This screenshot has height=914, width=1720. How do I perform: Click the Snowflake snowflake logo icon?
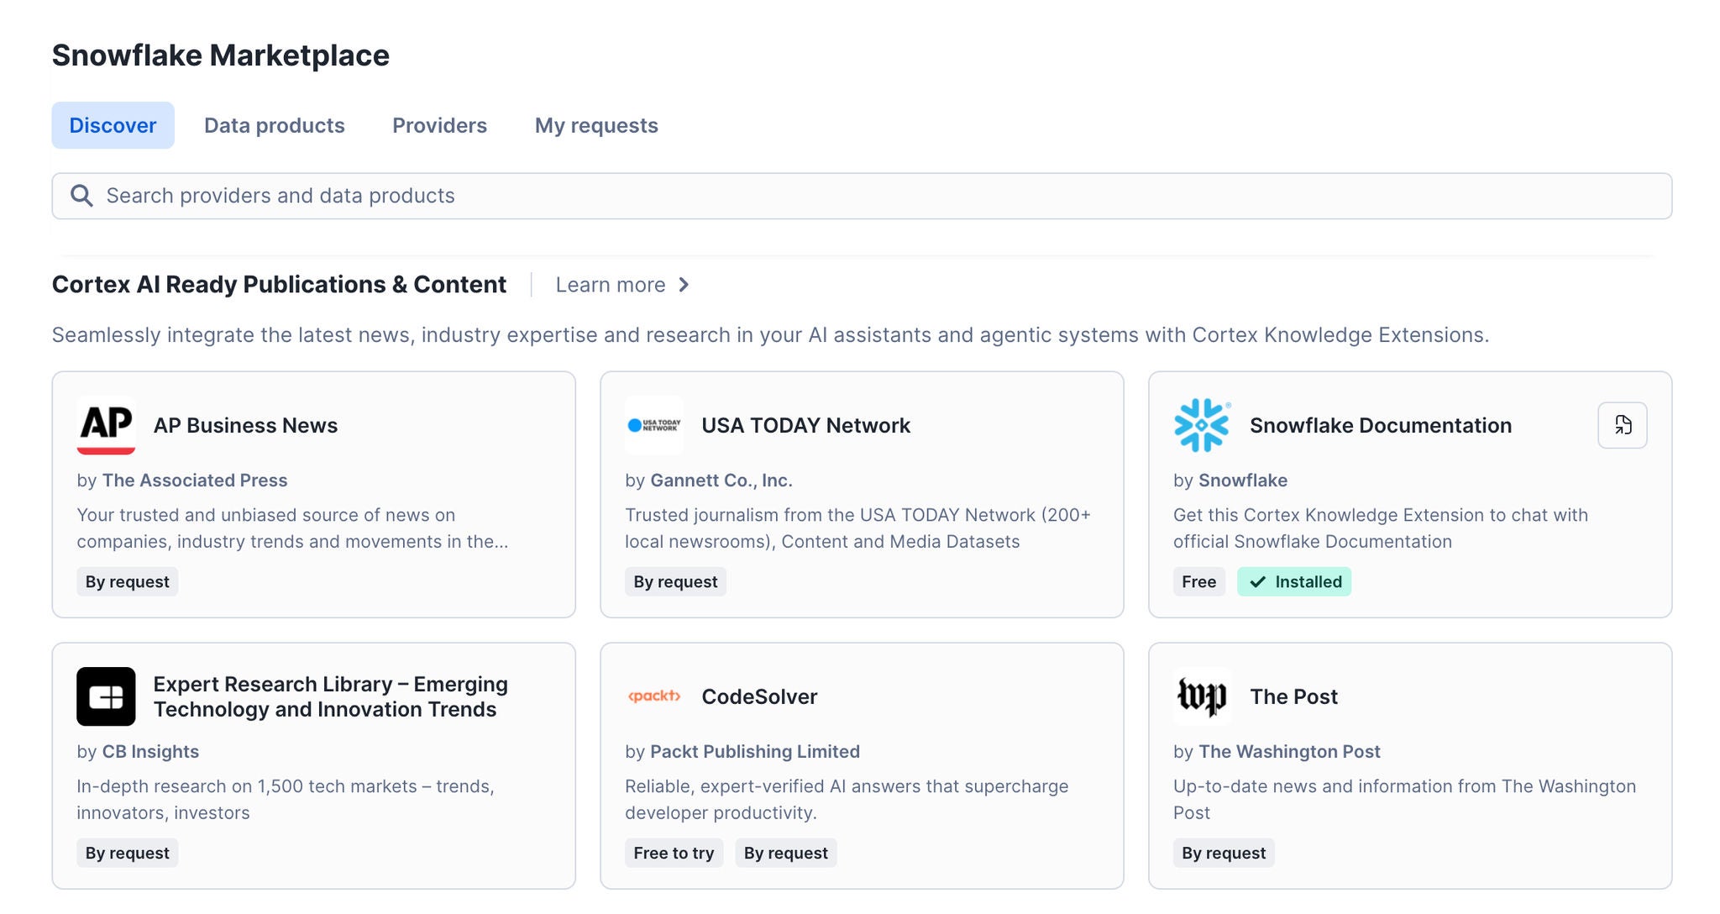1203,425
